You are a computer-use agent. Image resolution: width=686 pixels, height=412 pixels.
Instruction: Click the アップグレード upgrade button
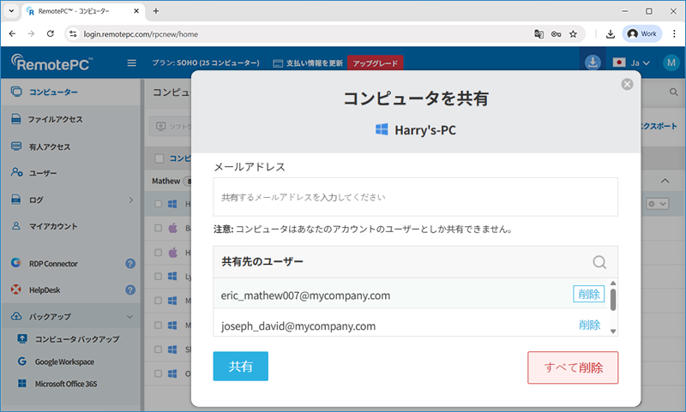click(376, 63)
